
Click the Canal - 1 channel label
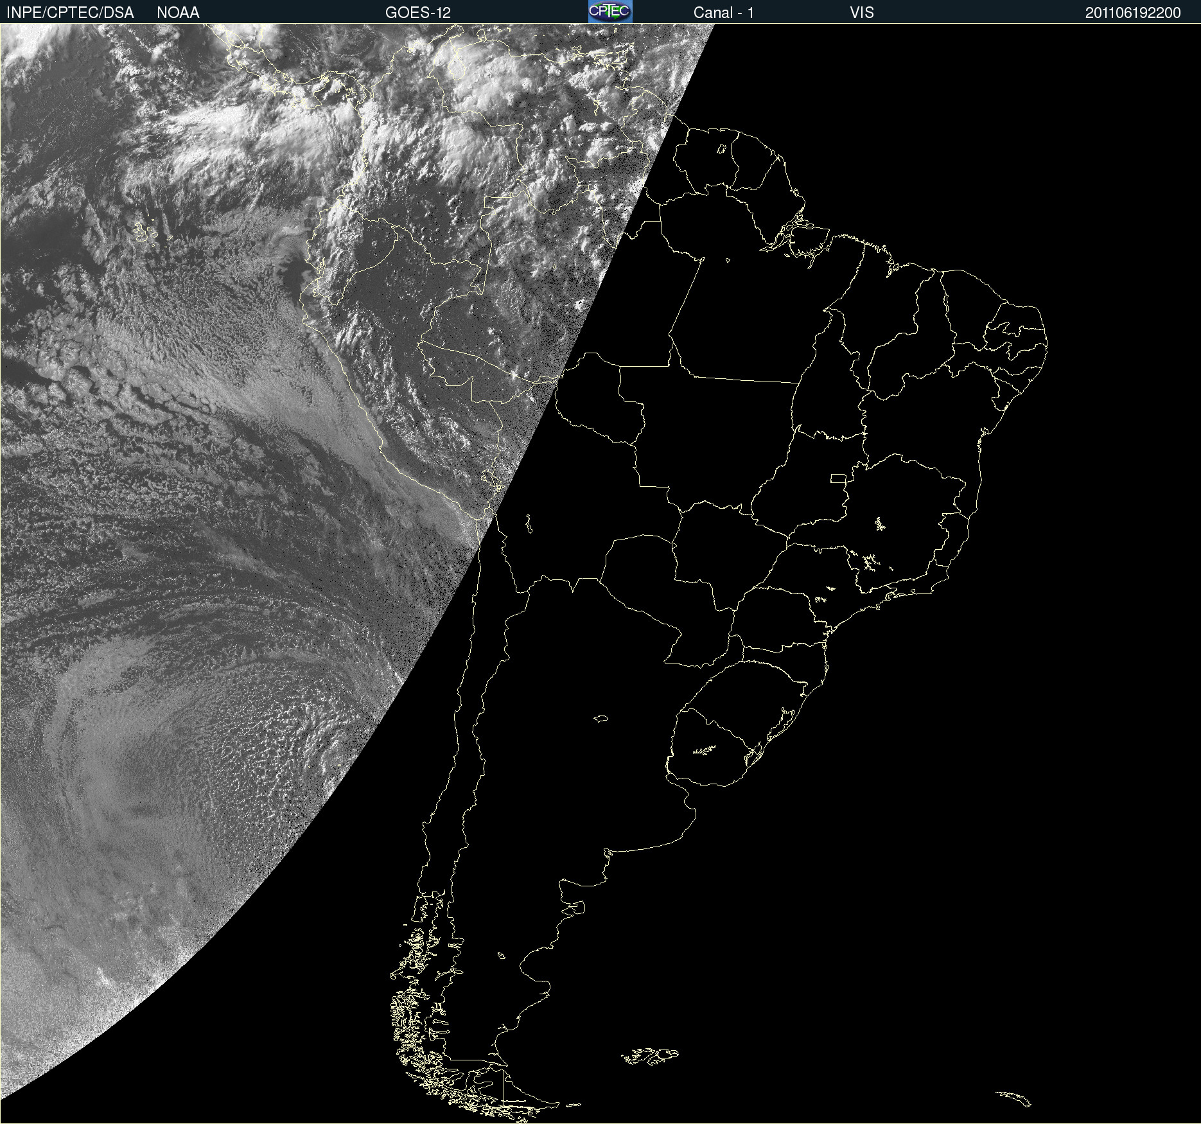724,12
